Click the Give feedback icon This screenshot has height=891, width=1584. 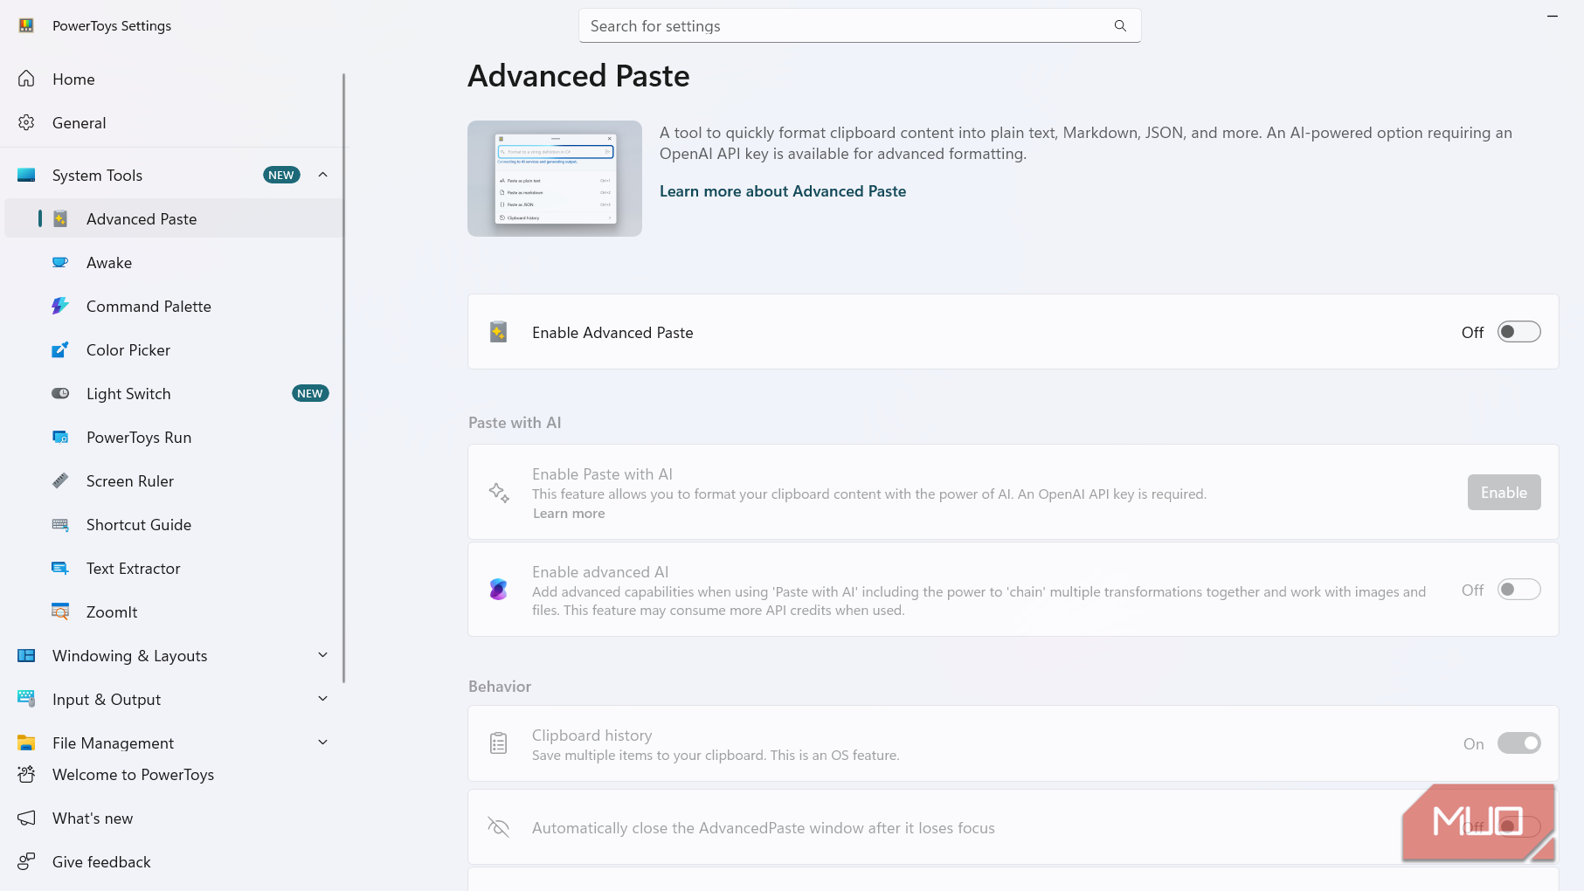(26, 861)
